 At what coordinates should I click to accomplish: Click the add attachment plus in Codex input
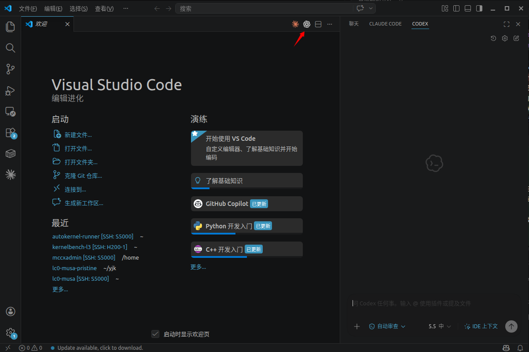click(x=357, y=326)
